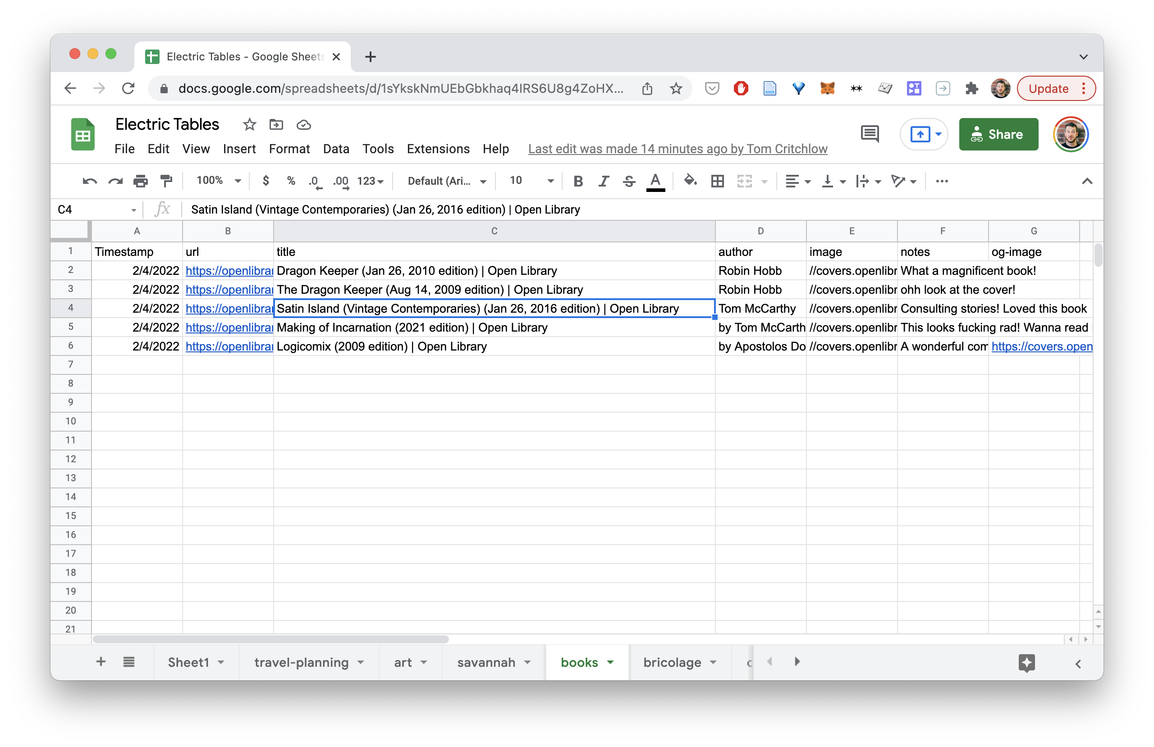Bookmark page with browser star icon

[675, 88]
